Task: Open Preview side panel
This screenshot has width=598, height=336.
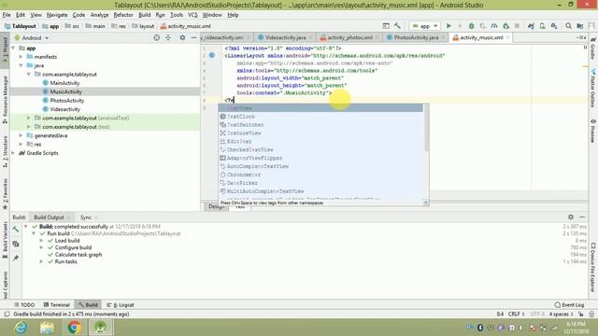Action: coord(593,131)
